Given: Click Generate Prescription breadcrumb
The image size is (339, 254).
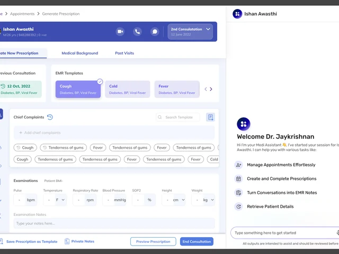Looking at the screenshot, I should tap(61, 14).
